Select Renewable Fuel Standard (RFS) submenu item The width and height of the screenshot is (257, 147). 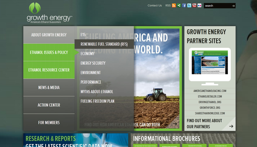[104, 44]
